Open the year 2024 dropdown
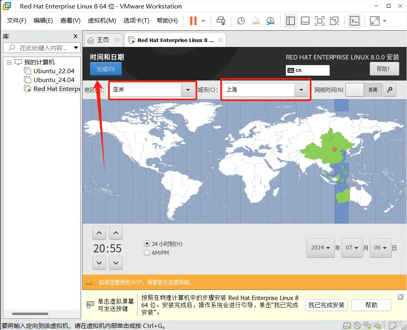This screenshot has height=330, width=407. (320, 248)
